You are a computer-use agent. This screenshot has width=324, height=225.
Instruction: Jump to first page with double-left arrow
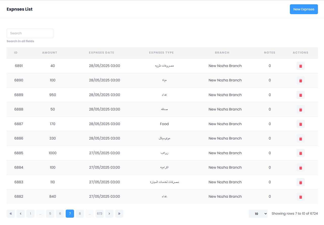[x=11, y=214]
